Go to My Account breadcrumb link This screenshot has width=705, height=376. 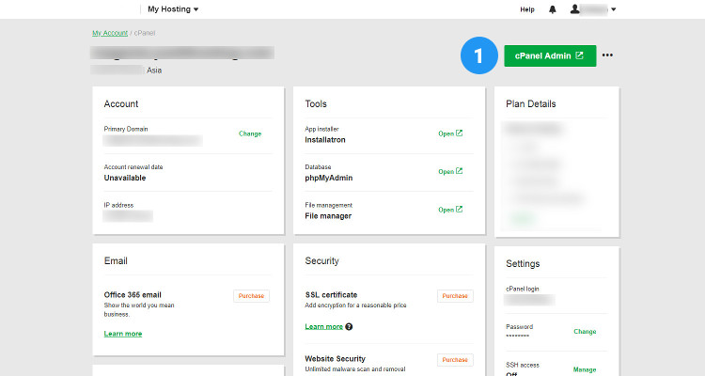(x=107, y=33)
